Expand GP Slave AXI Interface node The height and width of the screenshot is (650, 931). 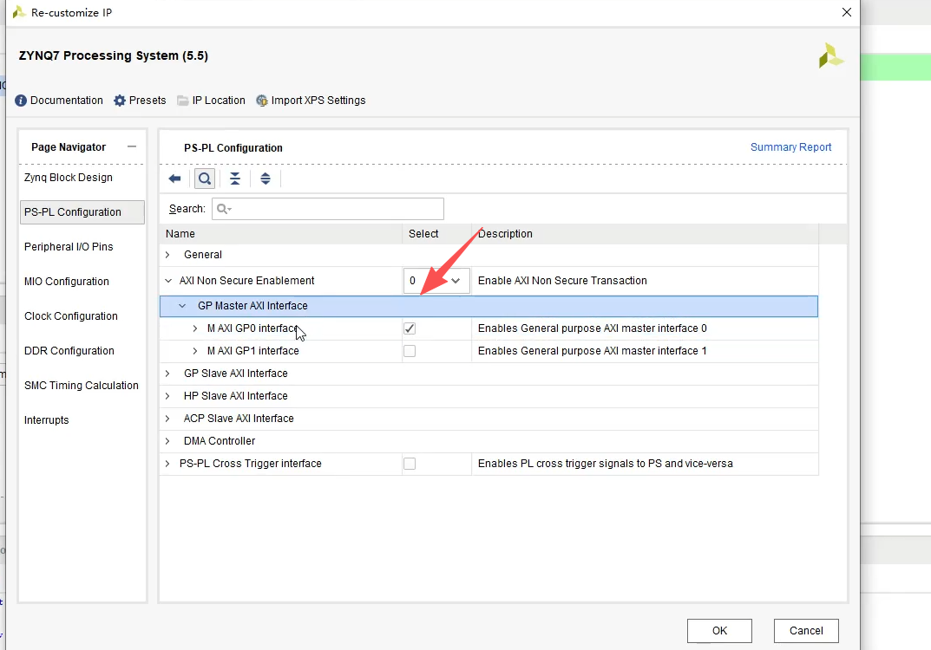point(167,373)
